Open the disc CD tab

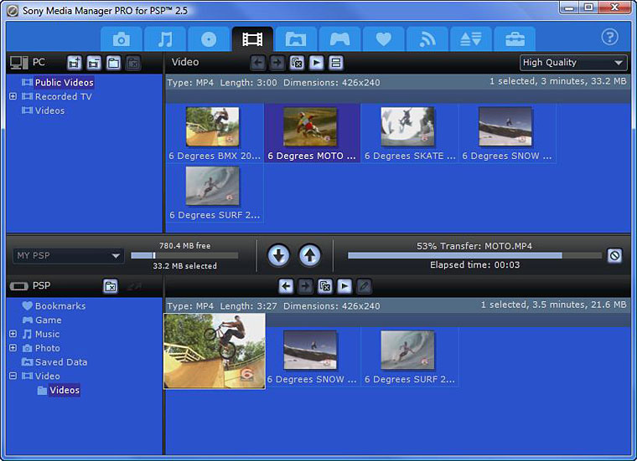pos(209,39)
